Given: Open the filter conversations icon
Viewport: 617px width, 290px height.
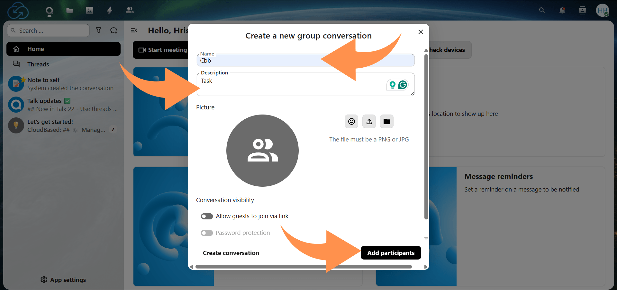Looking at the screenshot, I should [99, 30].
